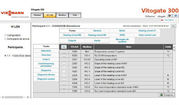Filter by Inputs

click(x=97, y=41)
